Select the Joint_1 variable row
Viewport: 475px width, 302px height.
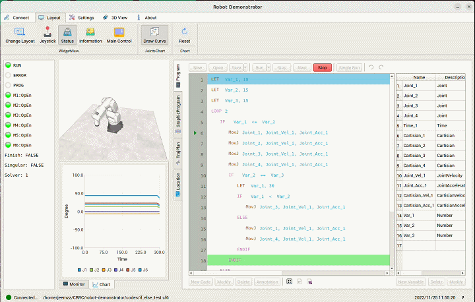pyautogui.click(x=430, y=86)
